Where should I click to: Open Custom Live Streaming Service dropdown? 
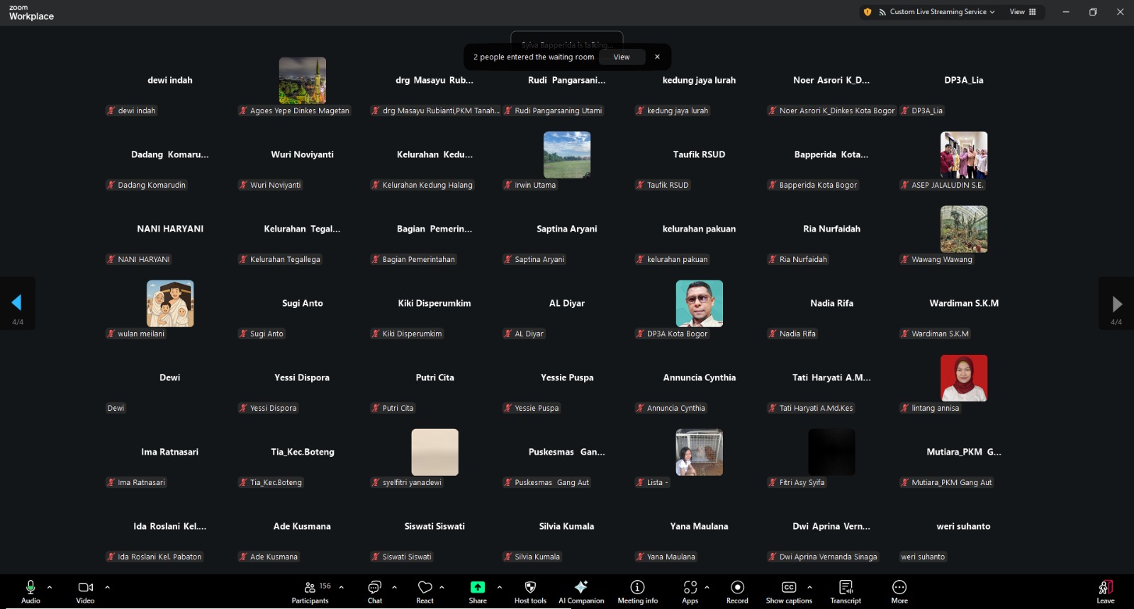[937, 12]
